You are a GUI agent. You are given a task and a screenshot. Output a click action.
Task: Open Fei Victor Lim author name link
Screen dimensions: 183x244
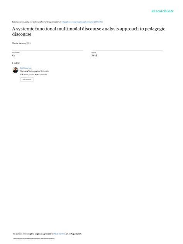(x=26, y=68)
